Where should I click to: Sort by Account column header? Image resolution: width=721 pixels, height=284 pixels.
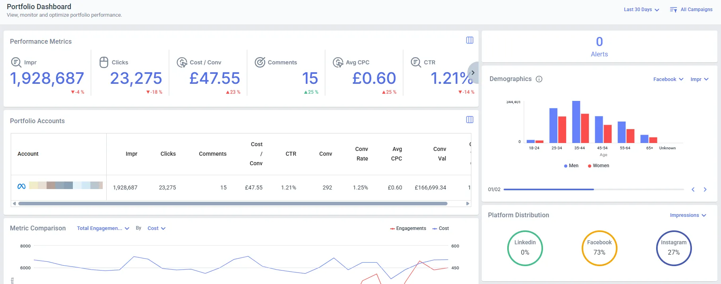coord(28,154)
